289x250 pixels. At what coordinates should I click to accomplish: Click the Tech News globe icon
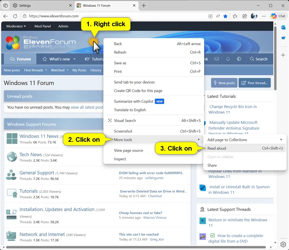point(12,157)
